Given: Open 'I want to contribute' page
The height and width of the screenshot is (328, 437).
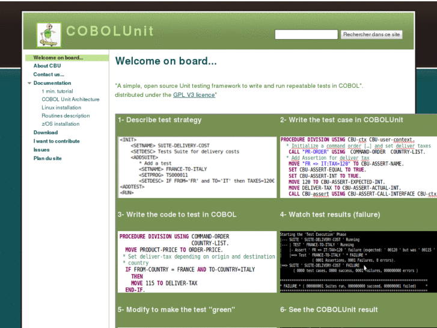Looking at the screenshot, I should pyautogui.click(x=57, y=141).
